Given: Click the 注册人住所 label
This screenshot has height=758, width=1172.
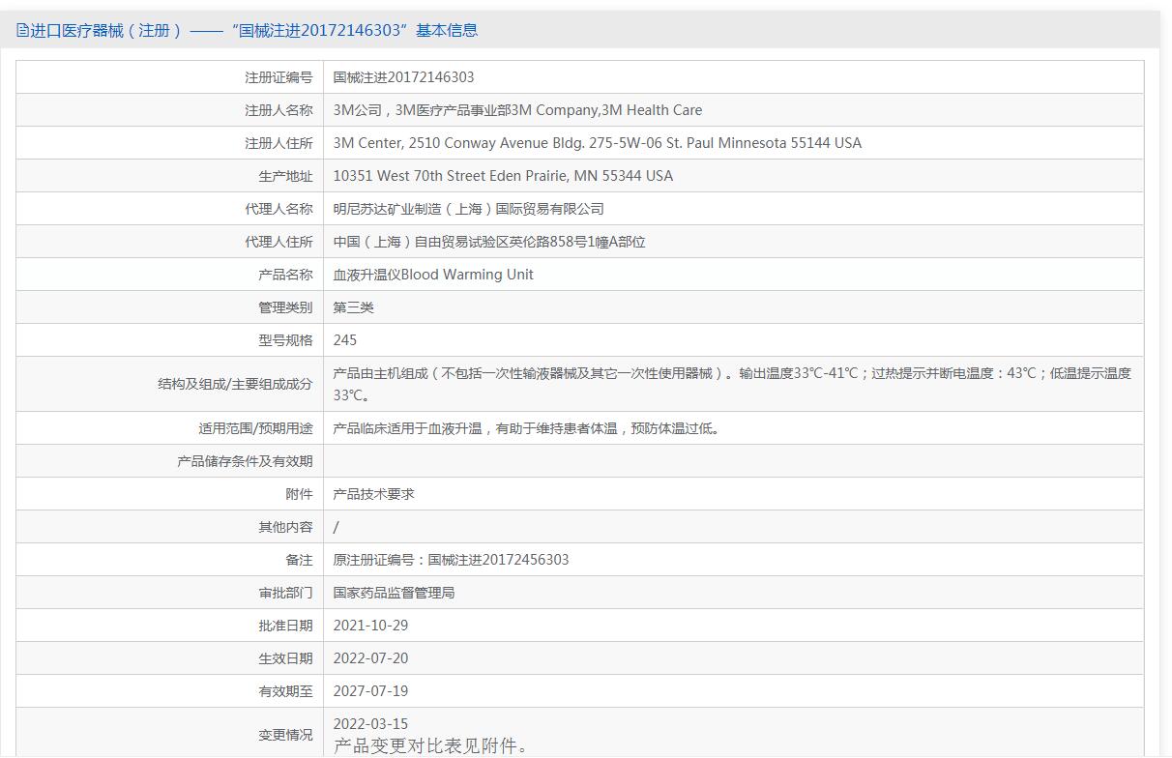Looking at the screenshot, I should coord(278,143).
